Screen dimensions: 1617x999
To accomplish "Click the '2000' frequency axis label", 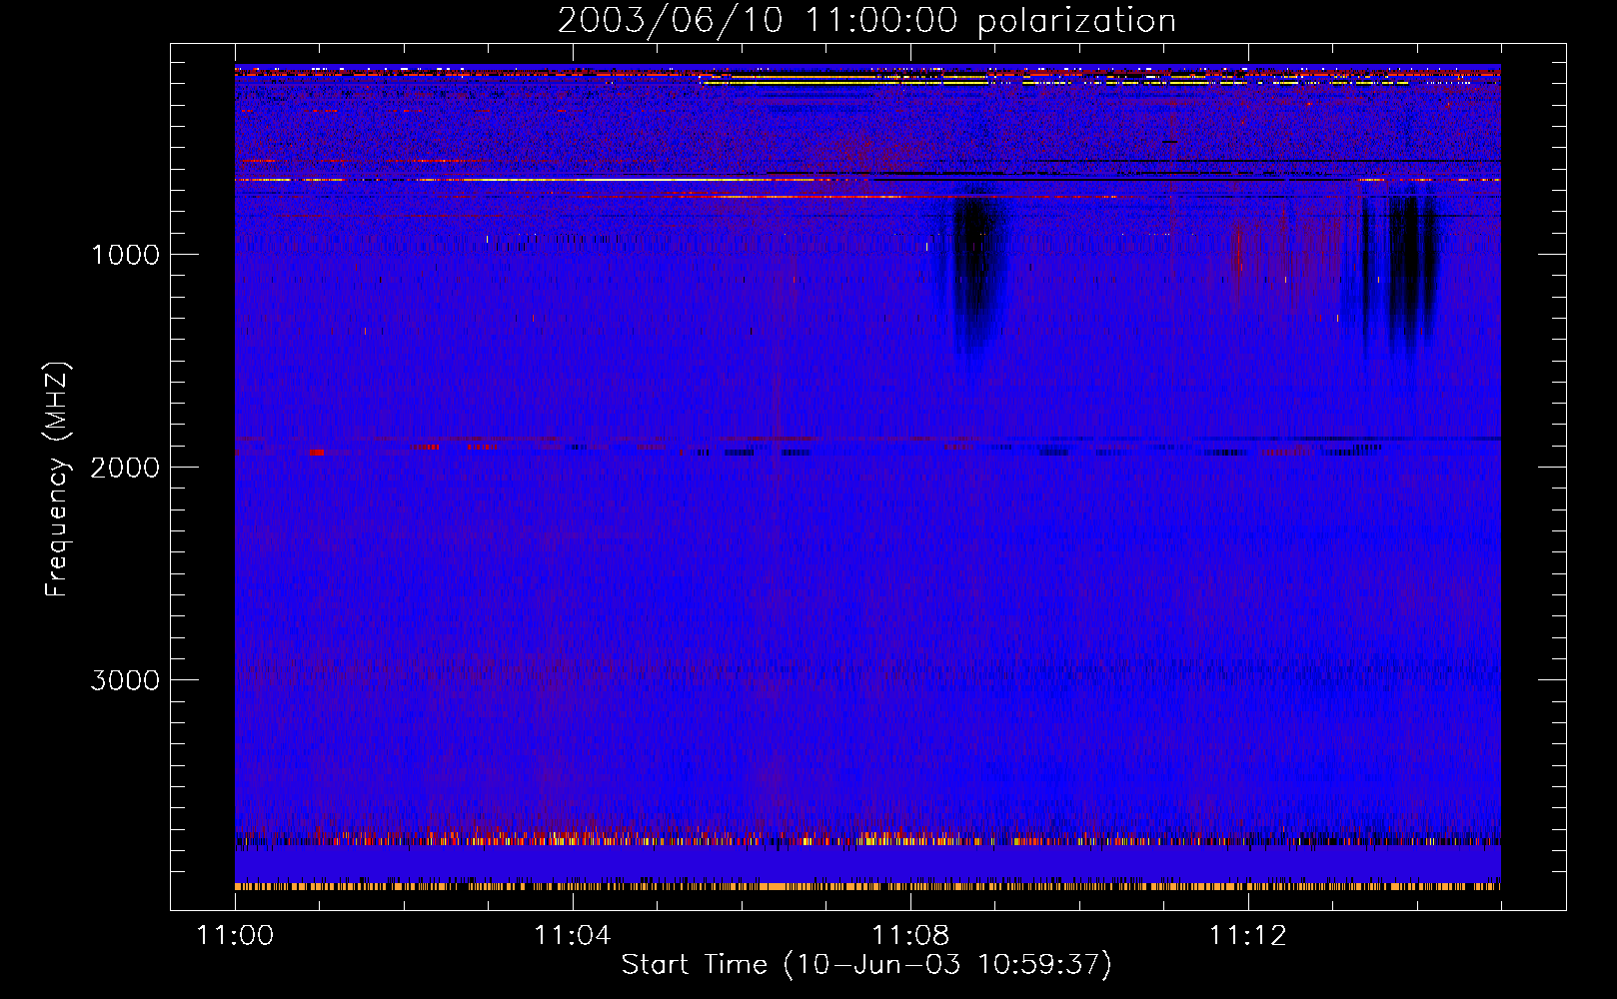I will pyautogui.click(x=125, y=468).
